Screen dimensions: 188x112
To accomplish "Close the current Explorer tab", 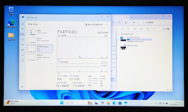I will click(127, 17).
